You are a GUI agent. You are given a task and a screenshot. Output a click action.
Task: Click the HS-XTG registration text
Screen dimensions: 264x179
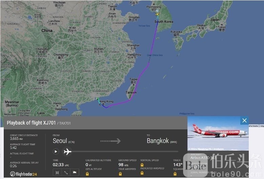point(196,167)
